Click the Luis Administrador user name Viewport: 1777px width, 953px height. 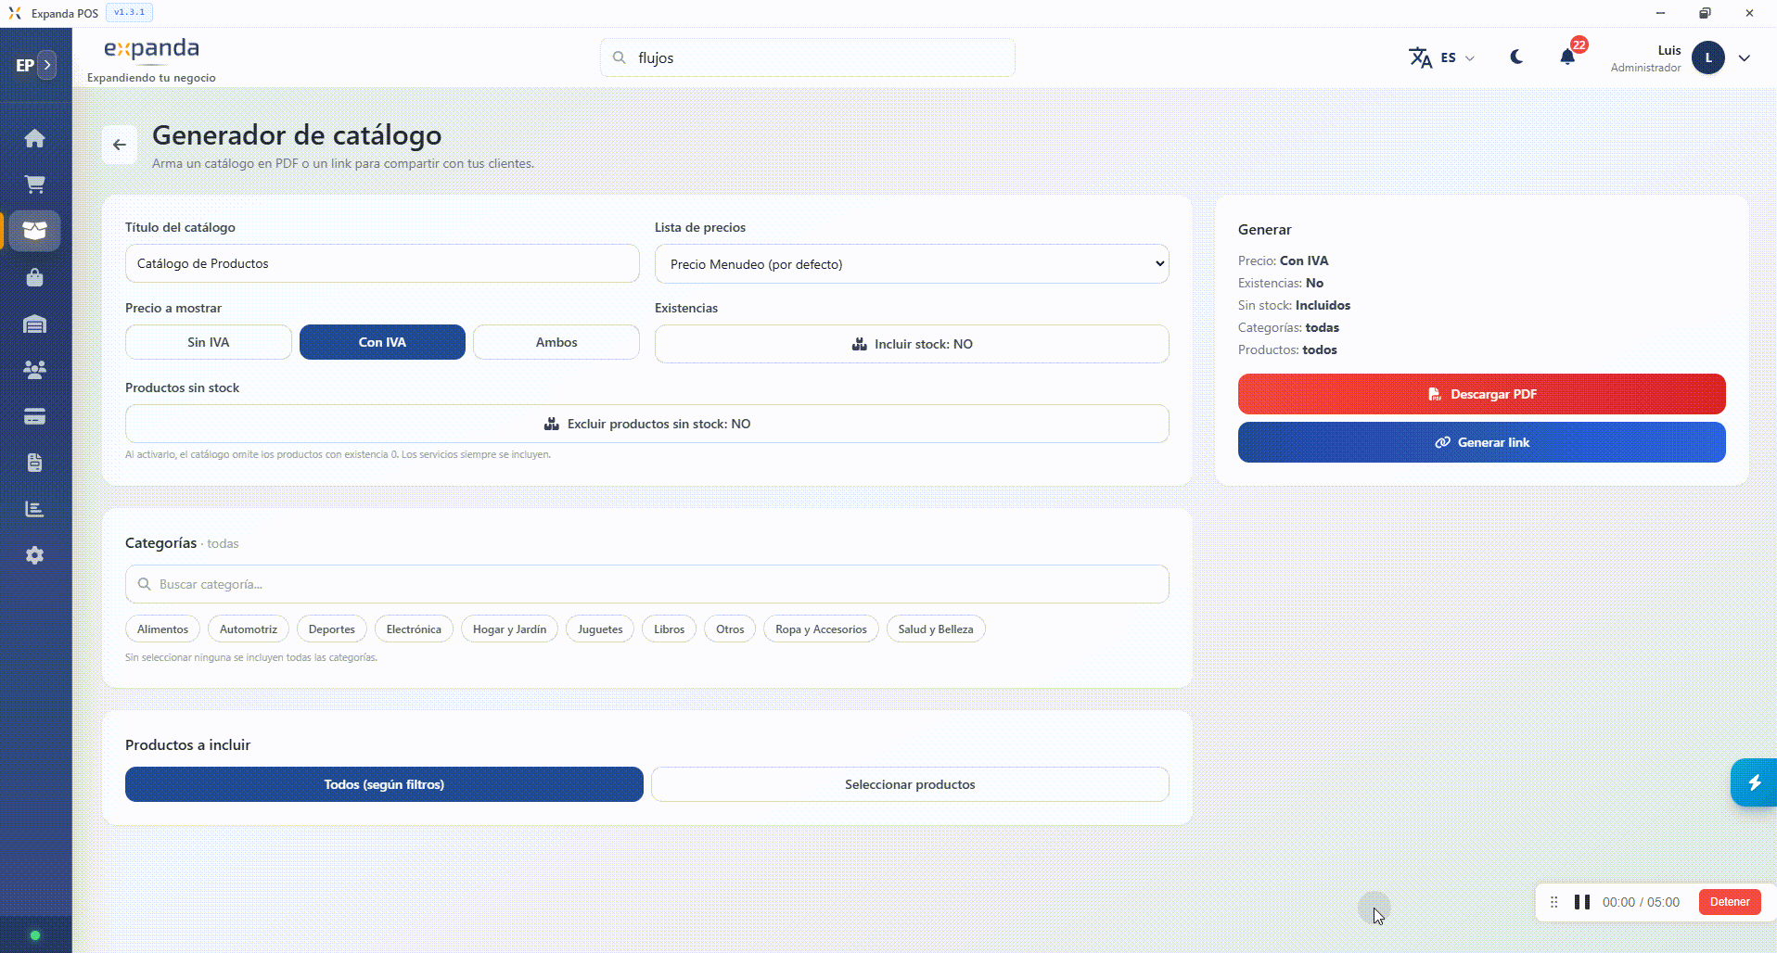(x=1645, y=58)
